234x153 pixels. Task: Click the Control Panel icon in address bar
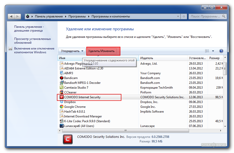28,16
